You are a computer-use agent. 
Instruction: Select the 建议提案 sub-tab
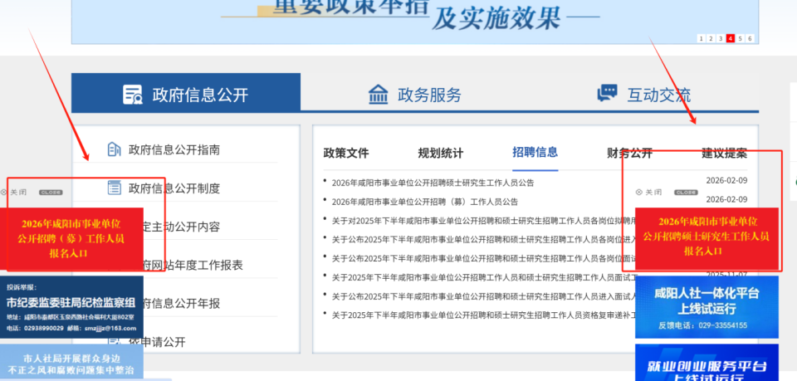(x=724, y=153)
